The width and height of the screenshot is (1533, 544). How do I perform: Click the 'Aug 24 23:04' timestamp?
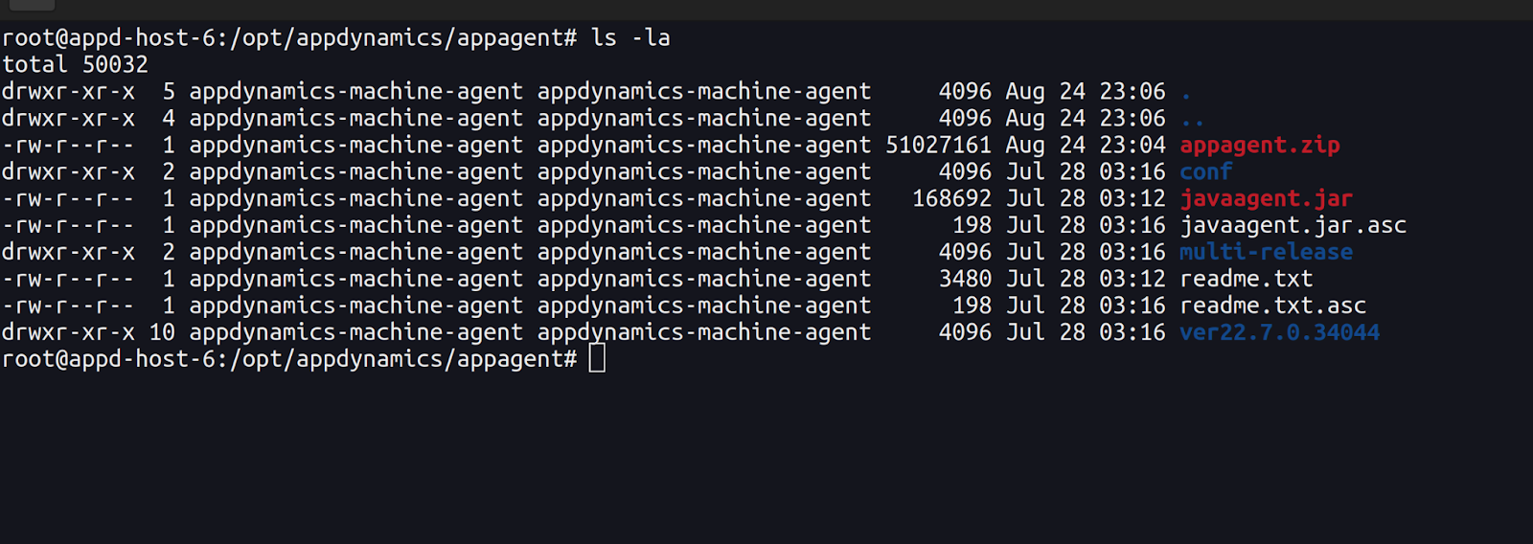[x=1086, y=146]
